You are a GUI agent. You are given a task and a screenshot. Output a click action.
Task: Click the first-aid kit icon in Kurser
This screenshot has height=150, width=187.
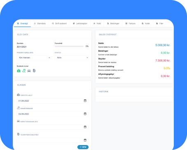(18, 95)
